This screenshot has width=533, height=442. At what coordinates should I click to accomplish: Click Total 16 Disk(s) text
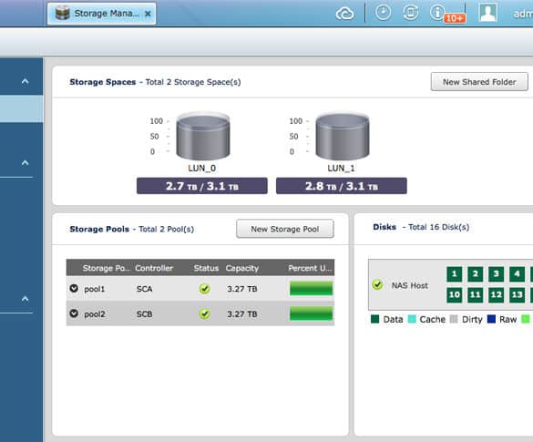(439, 227)
